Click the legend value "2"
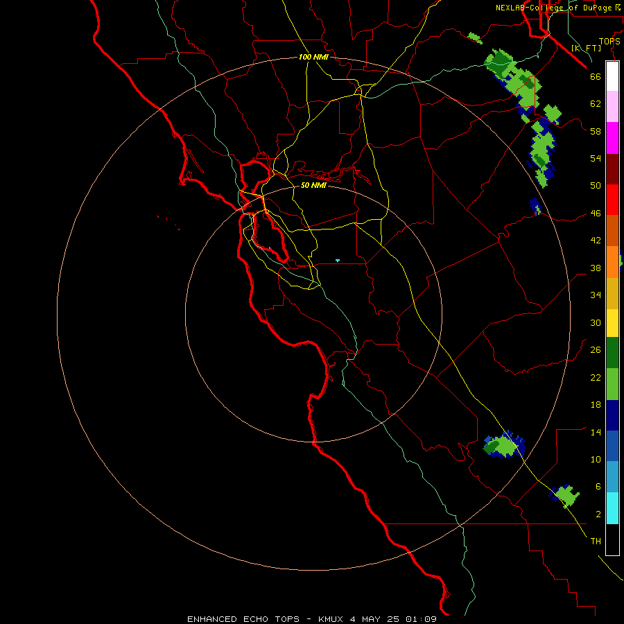Viewport: 624px width, 624px height. point(598,514)
